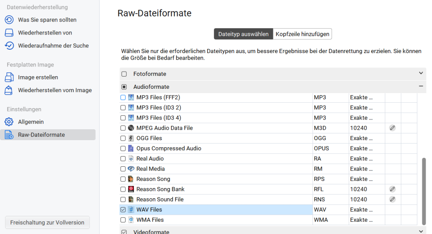432x234 pixels.
Task: Uncheck the WAV Files checkbox
Action: [x=123, y=210]
